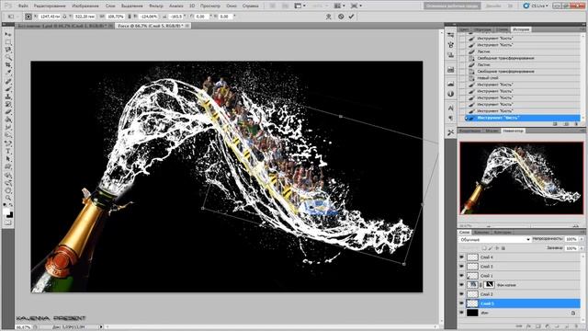Open the Layers panel flyout menu

pyautogui.click(x=582, y=233)
